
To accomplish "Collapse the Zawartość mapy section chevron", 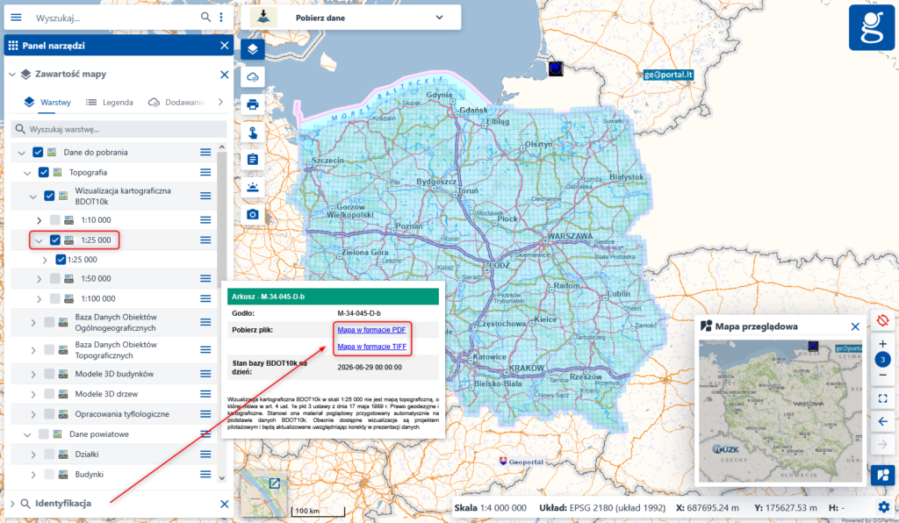I will pyautogui.click(x=12, y=75).
